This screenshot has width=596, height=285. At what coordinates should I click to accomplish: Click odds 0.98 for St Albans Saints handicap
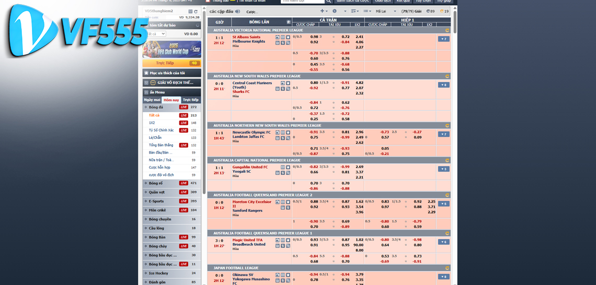pyautogui.click(x=314, y=37)
